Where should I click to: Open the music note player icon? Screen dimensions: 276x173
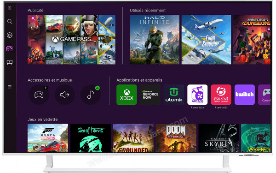coord(91,95)
